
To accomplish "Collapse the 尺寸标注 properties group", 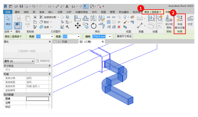I will pos(49,66).
